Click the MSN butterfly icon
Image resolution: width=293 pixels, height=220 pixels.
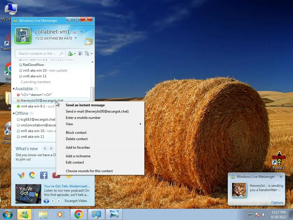tap(21, 176)
